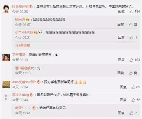Click the golden textured avatar thumbnail
This screenshot has height=119, width=142.
[6, 85]
